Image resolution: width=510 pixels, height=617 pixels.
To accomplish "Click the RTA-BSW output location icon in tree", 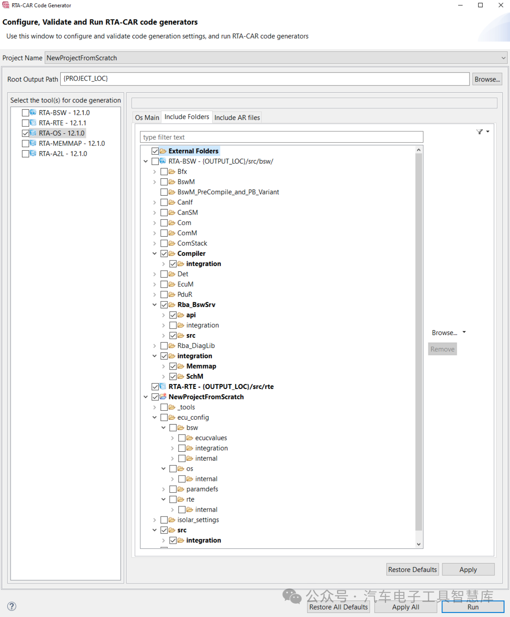I will (163, 161).
